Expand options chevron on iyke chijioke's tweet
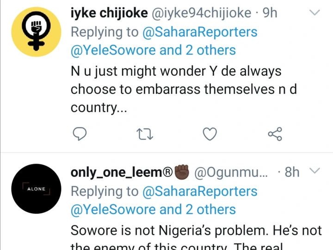The height and width of the screenshot is (250, 333). coord(314,13)
